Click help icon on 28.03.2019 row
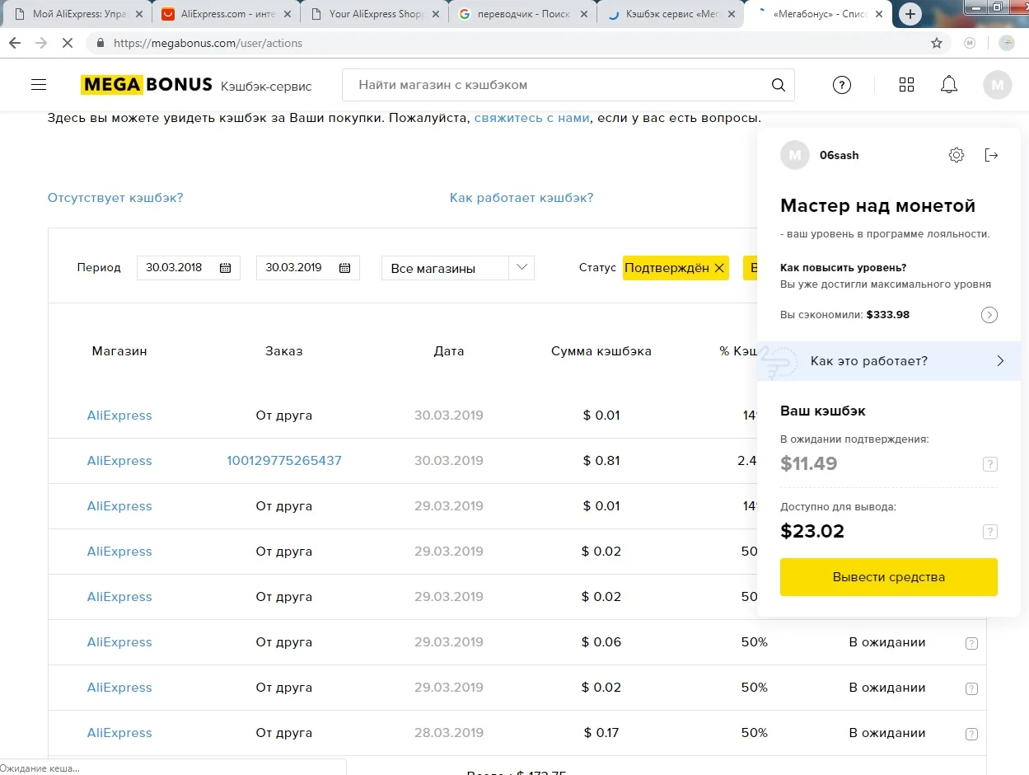This screenshot has width=1029, height=775. 971,734
